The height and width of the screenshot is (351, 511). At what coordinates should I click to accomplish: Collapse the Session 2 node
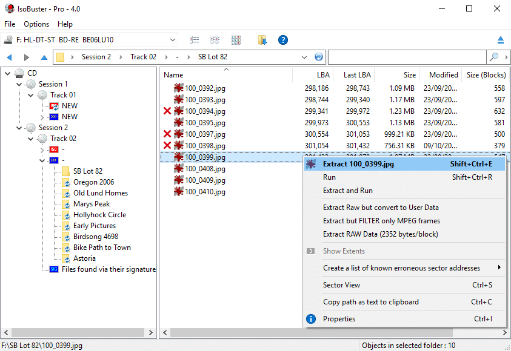(19, 128)
